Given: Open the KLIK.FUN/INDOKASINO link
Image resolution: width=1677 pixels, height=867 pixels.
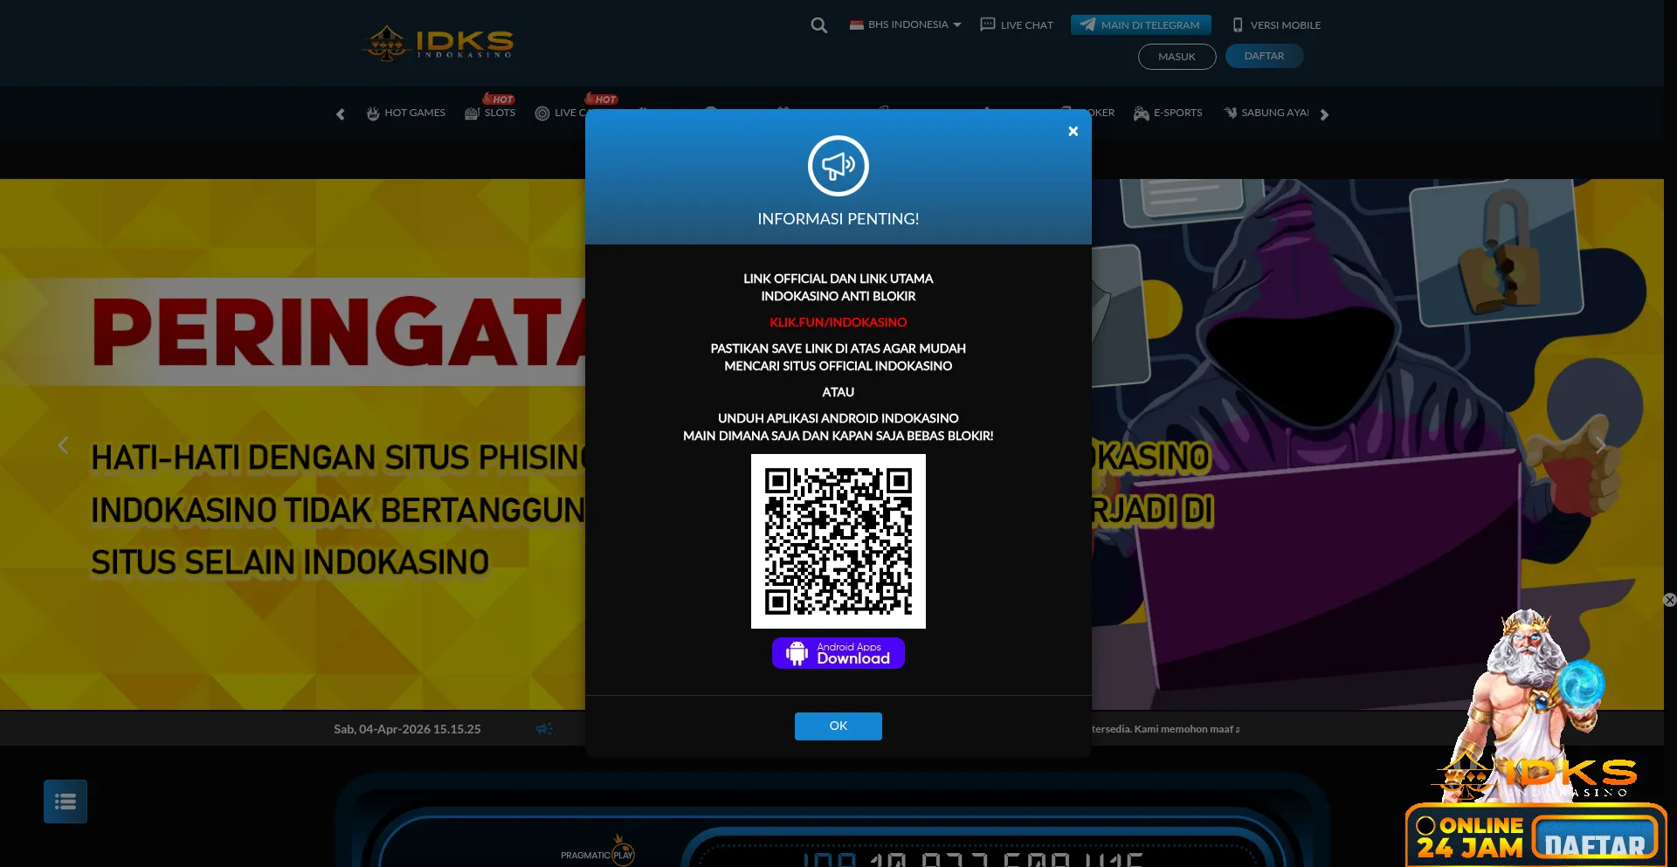Looking at the screenshot, I should coord(838,322).
